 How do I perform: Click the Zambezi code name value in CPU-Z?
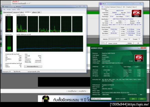coord(114,13)
